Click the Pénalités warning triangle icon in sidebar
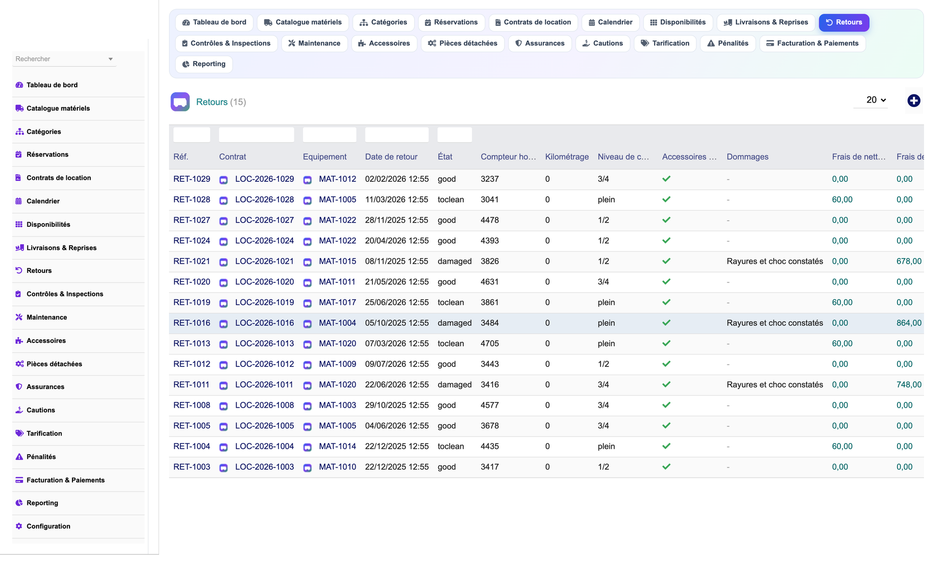 pos(19,457)
